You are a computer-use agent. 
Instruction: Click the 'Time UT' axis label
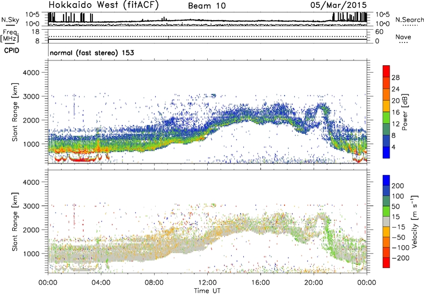207,291
